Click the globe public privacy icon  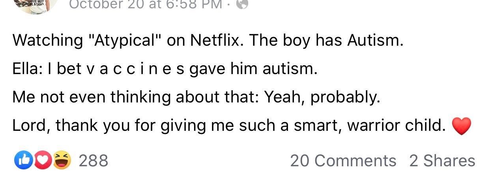point(242,4)
